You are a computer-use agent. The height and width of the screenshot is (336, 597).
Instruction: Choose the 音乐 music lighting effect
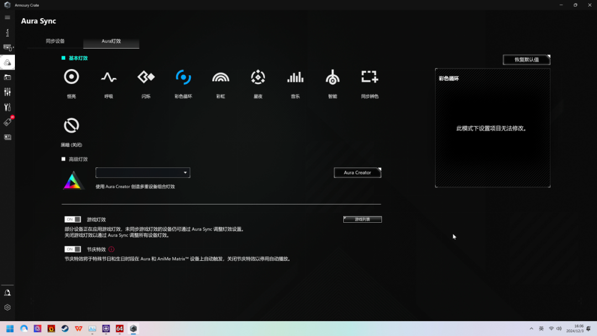pos(295,77)
